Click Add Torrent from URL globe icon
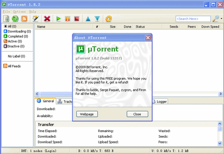The width and height of the screenshot is (224, 154). click(15, 19)
